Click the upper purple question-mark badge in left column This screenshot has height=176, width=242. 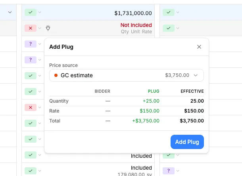tap(31, 44)
